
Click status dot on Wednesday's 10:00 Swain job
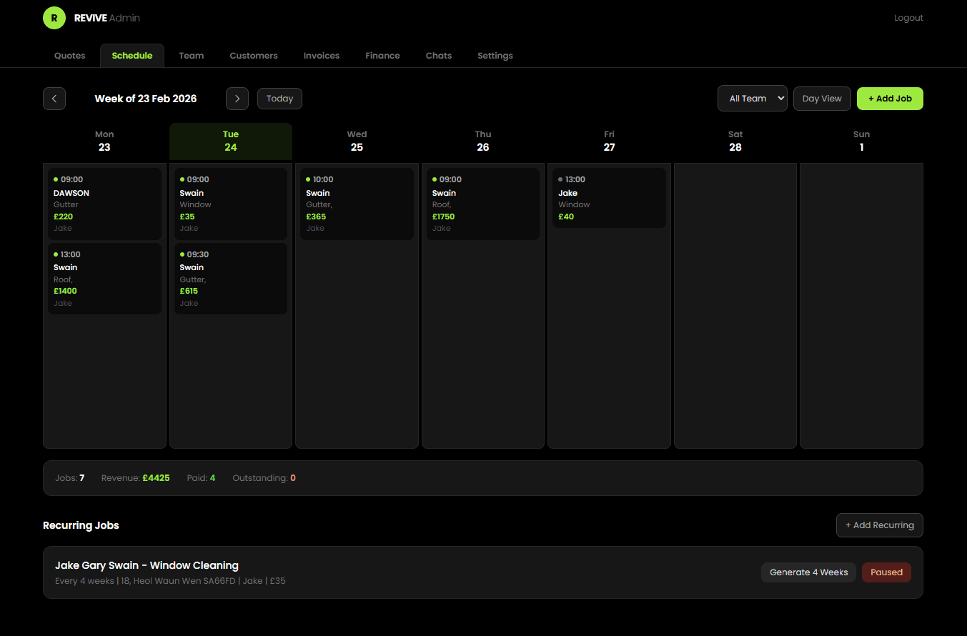click(308, 179)
